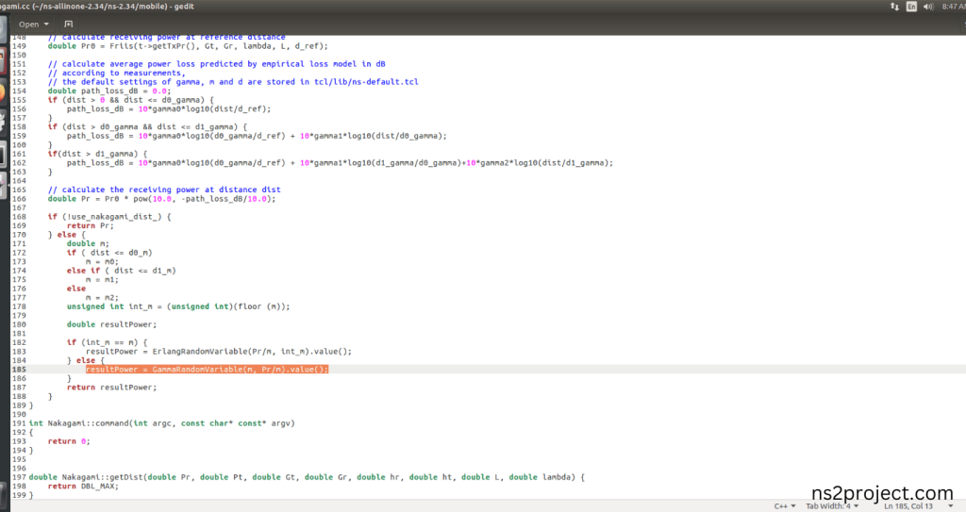Screen dimensions: 966x512
Task: Click comment 'calculate average power loss predicted'
Action: [x=216, y=64]
